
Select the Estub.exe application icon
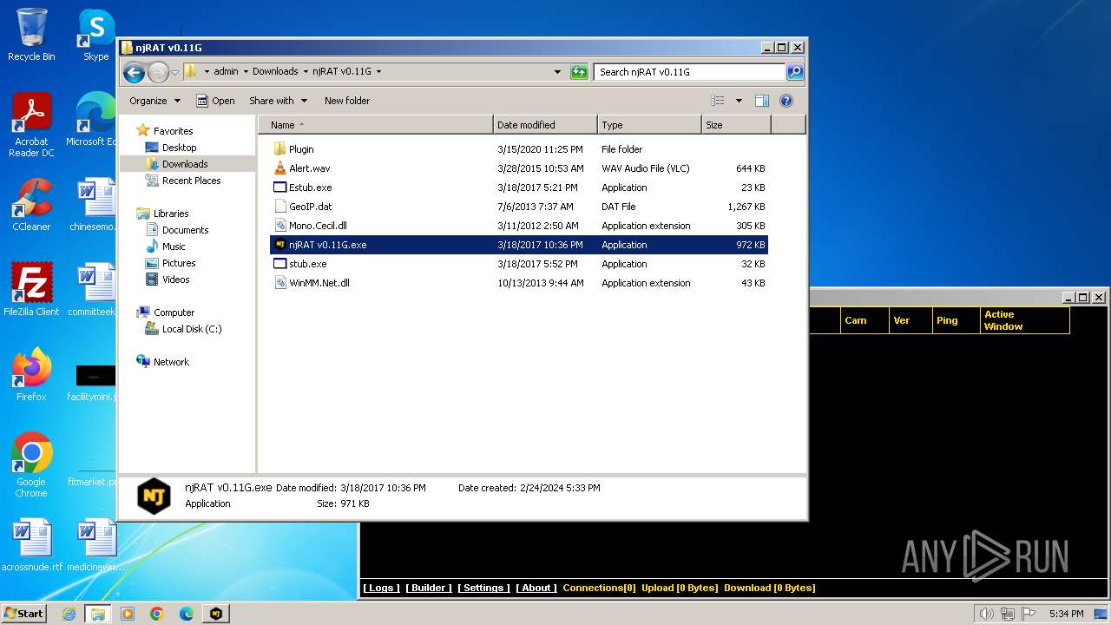pyautogui.click(x=279, y=187)
